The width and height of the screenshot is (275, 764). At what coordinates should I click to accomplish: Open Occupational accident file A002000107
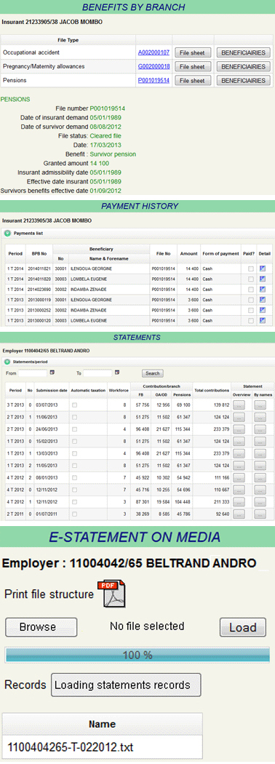(x=154, y=52)
